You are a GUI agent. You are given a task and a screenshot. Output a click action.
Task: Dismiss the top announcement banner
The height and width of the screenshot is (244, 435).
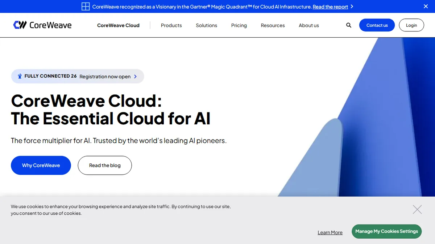(426, 7)
